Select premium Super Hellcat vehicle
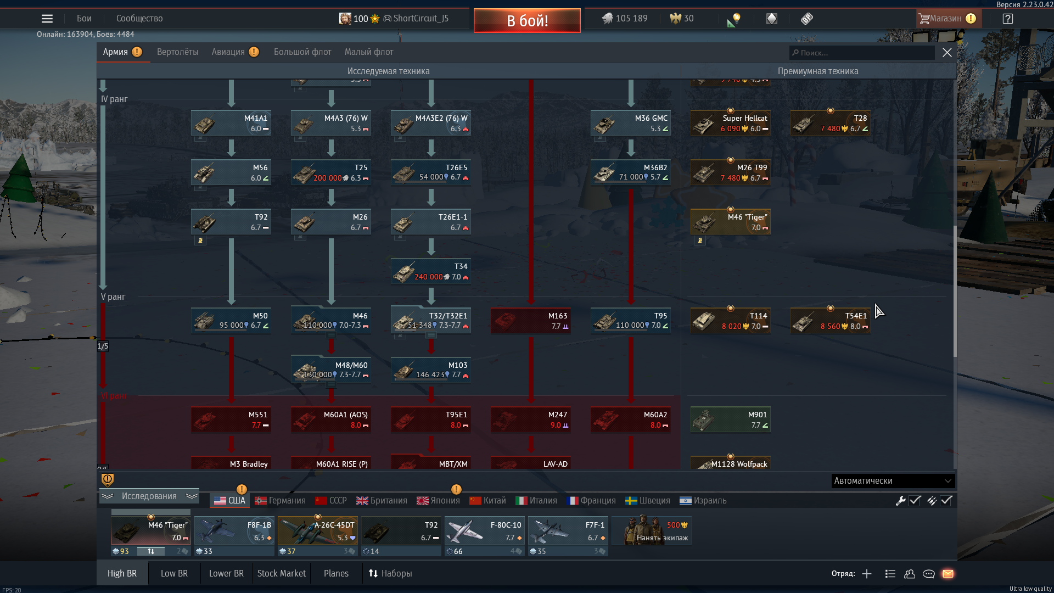Viewport: 1054px width, 593px height. (x=731, y=123)
